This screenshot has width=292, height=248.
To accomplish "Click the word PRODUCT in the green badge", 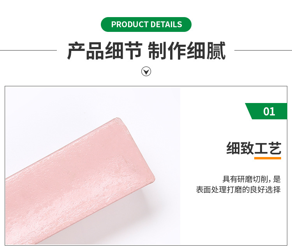I will point(129,24).
